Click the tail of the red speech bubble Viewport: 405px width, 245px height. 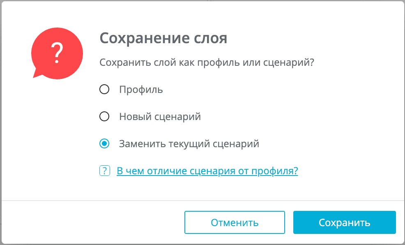37,74
